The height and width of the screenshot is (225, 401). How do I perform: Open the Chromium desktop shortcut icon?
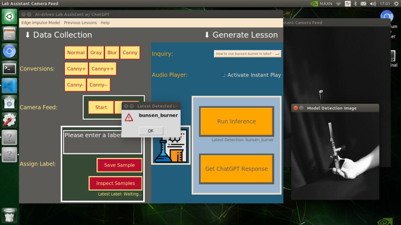(387, 17)
